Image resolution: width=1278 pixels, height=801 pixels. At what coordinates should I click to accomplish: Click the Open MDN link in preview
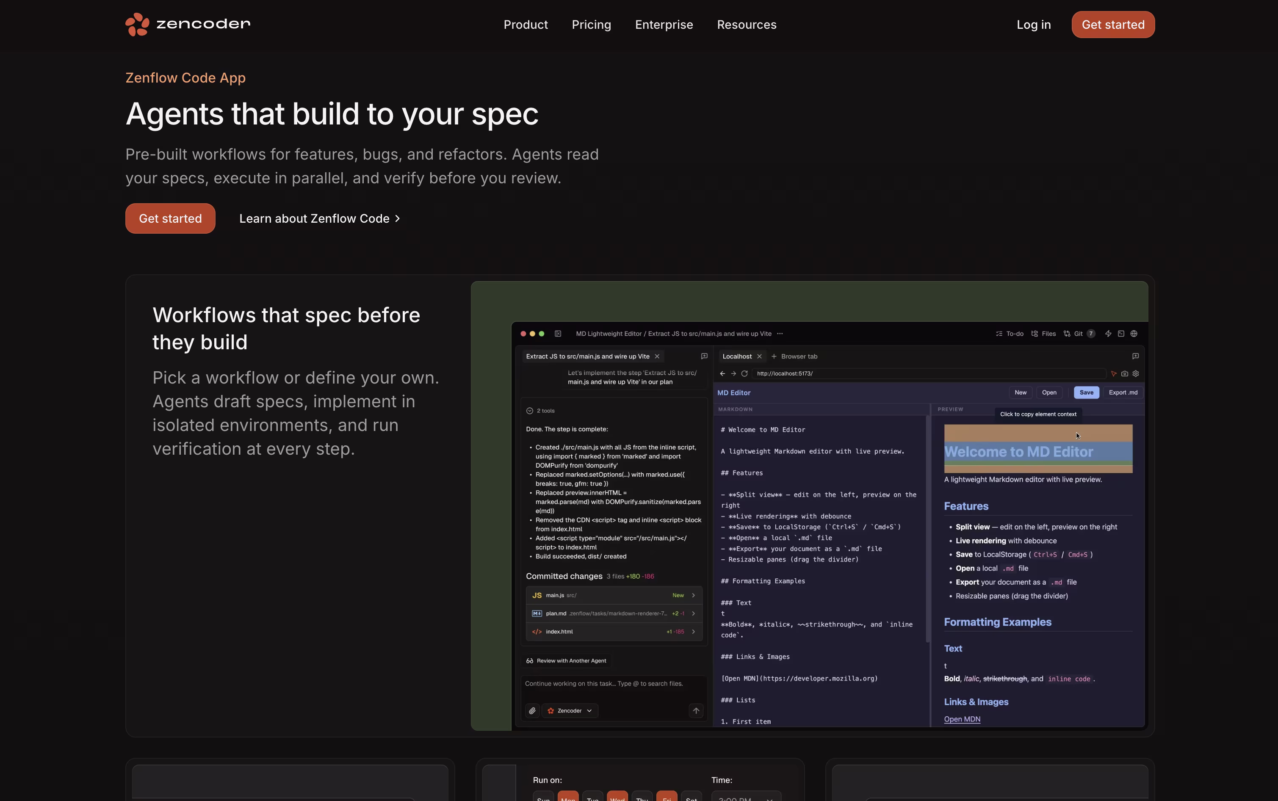[x=962, y=719]
